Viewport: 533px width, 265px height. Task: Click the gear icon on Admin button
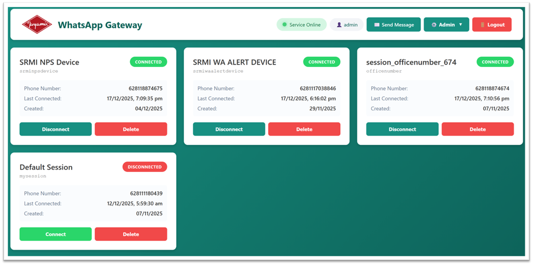(434, 25)
